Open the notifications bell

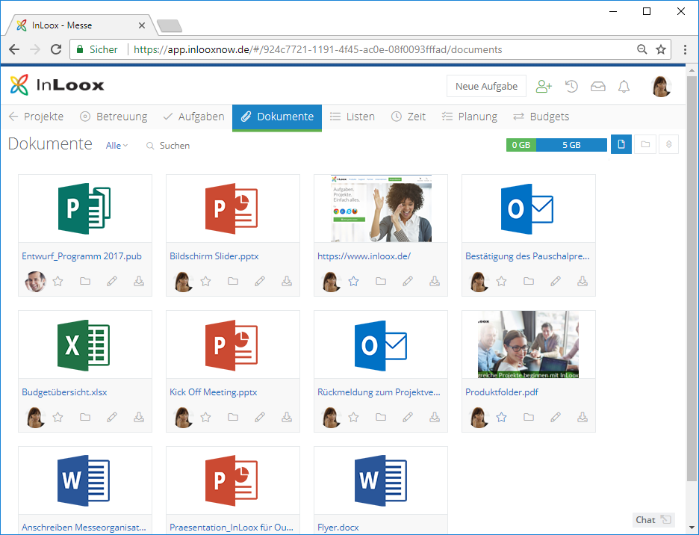click(x=624, y=87)
